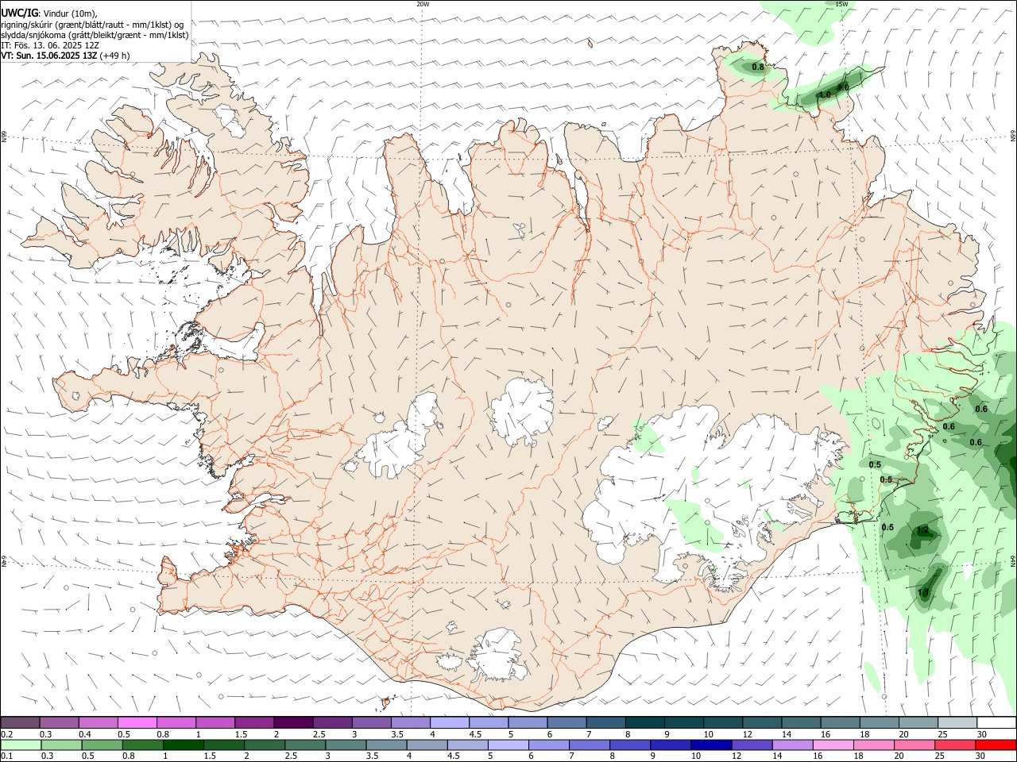Click the title text "UWC/IG: Vindur (10m)"
Image resolution: width=1017 pixels, height=762 pixels.
point(48,13)
